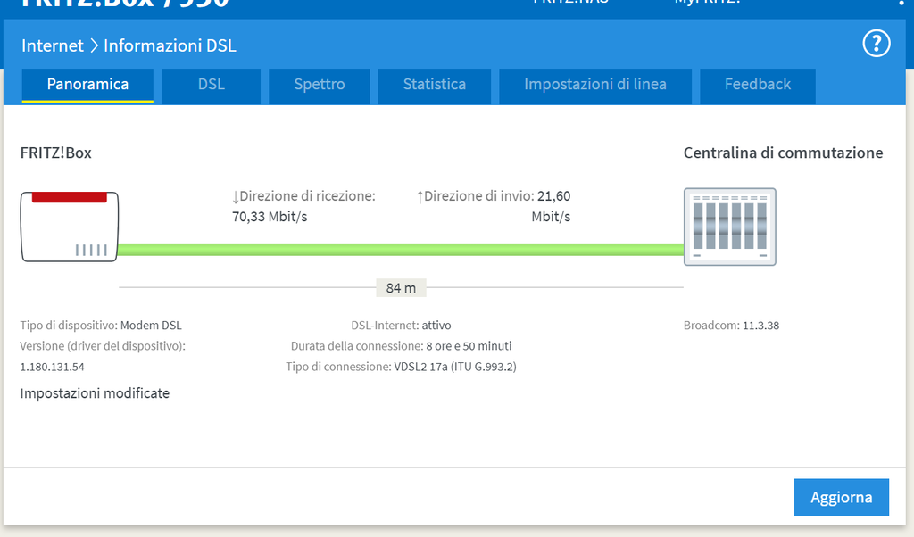Click the Centralina di commutazione heading
Image resolution: width=914 pixels, height=537 pixels.
(x=783, y=153)
